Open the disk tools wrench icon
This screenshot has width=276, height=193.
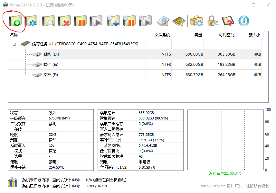coord(163,22)
